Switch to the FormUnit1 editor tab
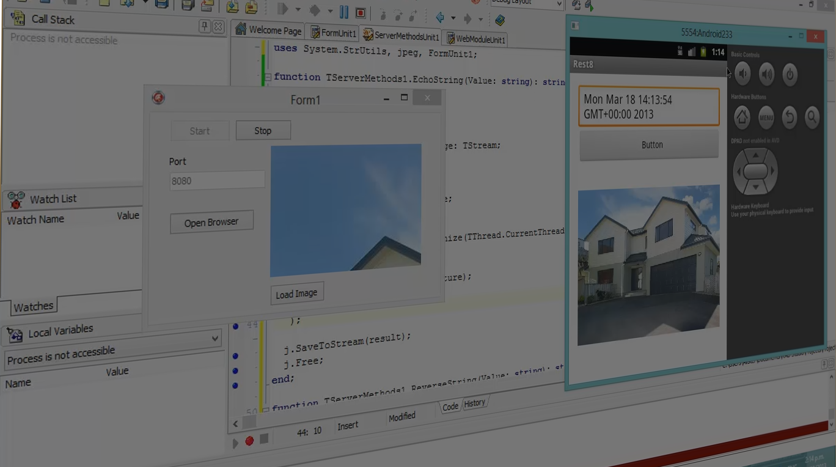Screen dimensions: 836x467 click(332, 32)
